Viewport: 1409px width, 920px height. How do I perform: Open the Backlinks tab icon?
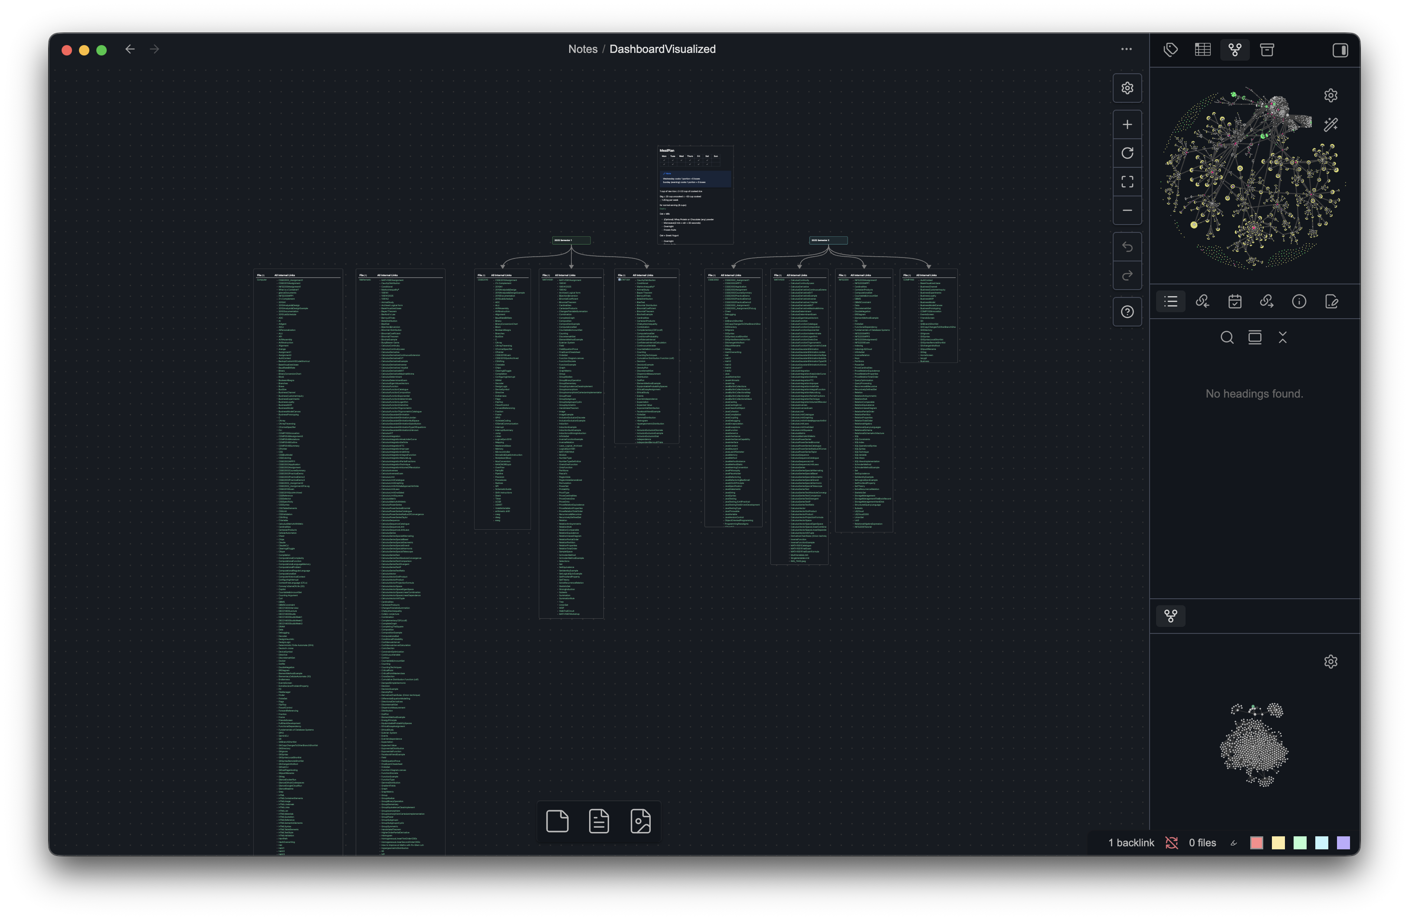coord(1203,302)
